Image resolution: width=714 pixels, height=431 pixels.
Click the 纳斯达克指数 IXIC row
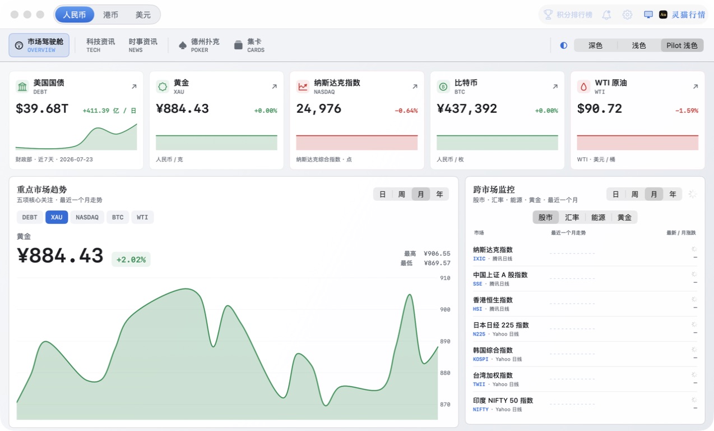coord(585,254)
